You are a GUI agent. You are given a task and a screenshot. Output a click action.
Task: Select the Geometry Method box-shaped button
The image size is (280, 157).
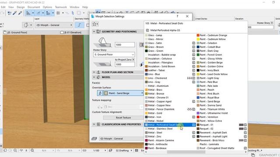click(x=87, y=25)
